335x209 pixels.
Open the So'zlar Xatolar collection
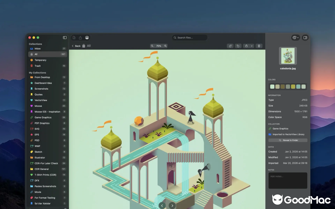(48, 204)
